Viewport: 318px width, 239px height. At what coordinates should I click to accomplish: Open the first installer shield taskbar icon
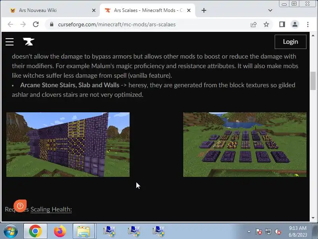[109, 231]
